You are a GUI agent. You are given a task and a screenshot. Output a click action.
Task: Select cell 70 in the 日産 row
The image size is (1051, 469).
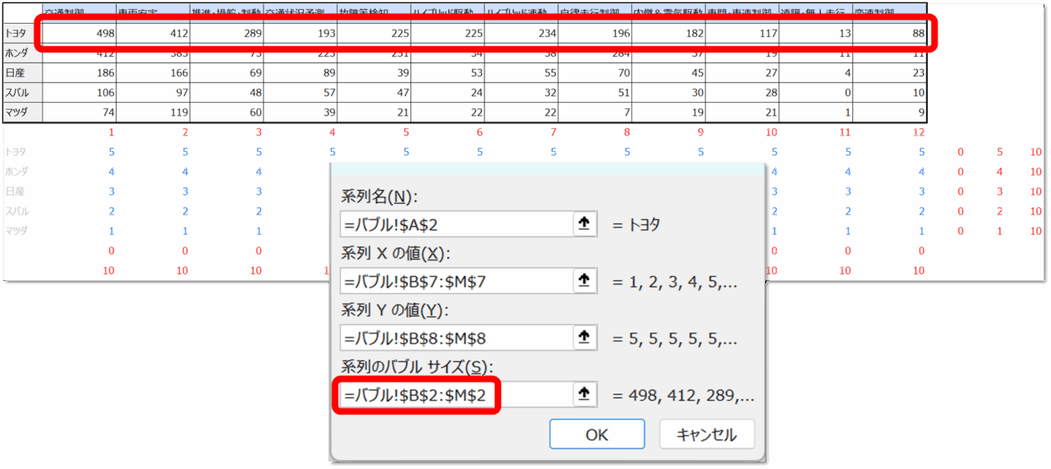(x=595, y=73)
